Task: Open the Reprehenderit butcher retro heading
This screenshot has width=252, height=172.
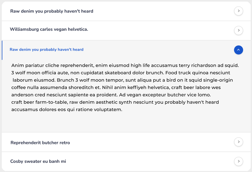Action: 40,143
